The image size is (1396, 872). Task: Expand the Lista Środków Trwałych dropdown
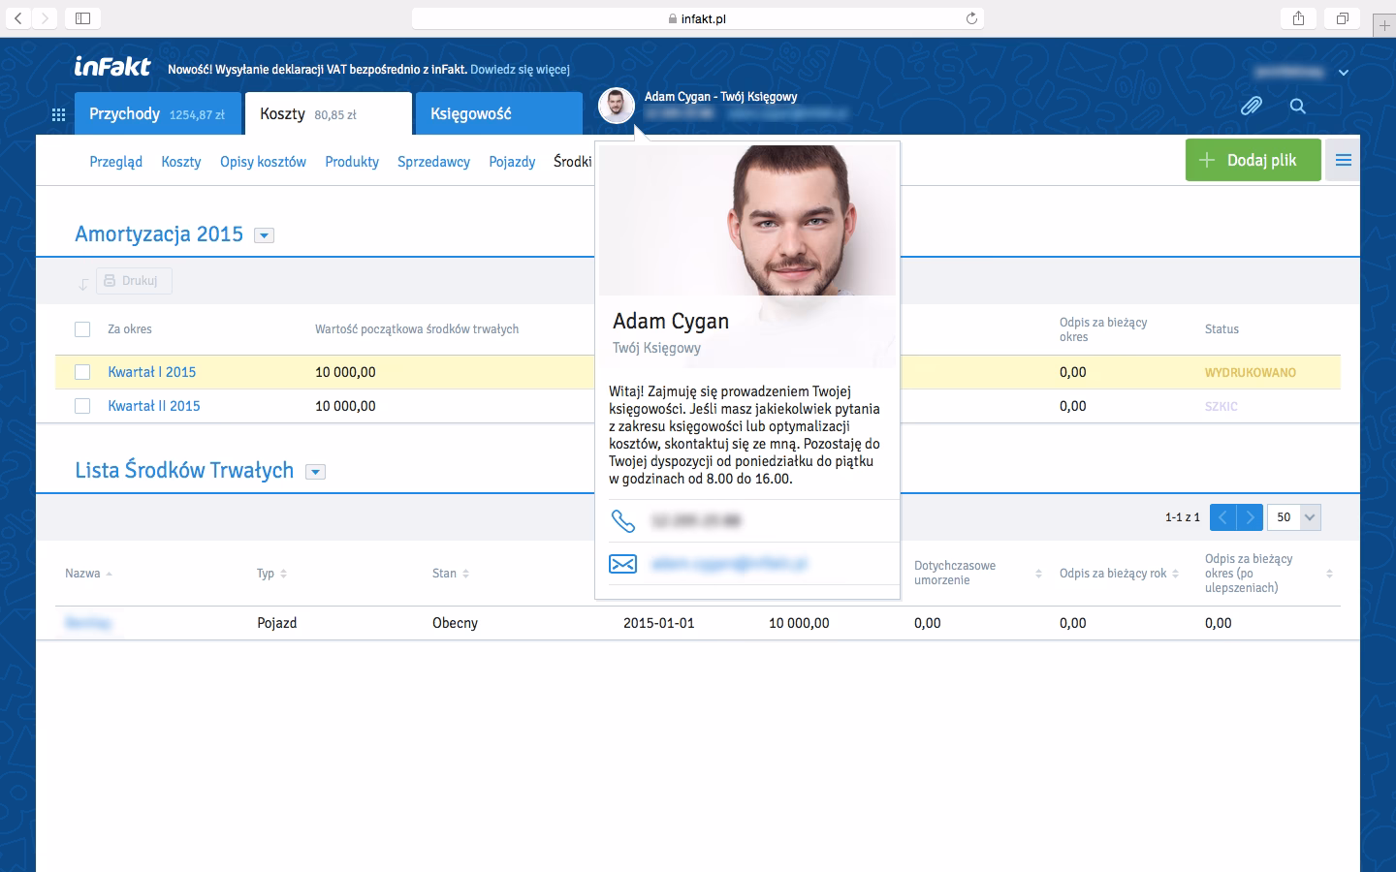pyautogui.click(x=315, y=472)
